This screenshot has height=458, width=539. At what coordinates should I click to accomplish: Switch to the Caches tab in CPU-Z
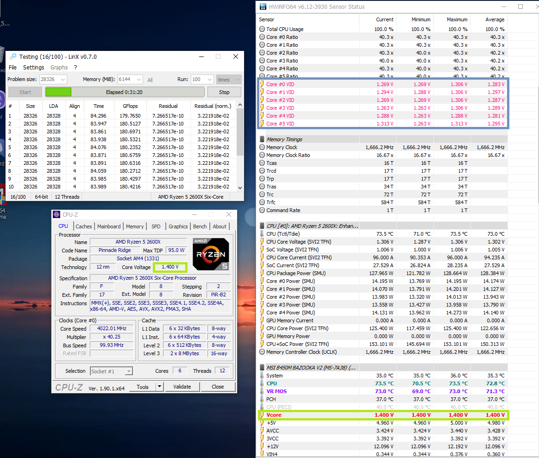(x=84, y=226)
